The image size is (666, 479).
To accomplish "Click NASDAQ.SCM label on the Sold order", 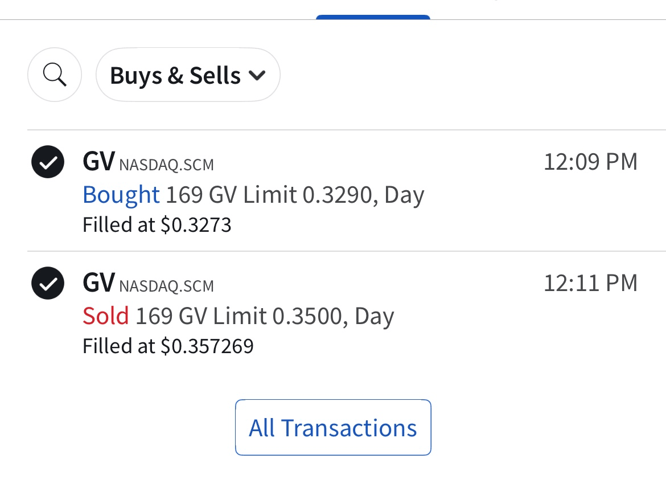I will pyautogui.click(x=167, y=286).
